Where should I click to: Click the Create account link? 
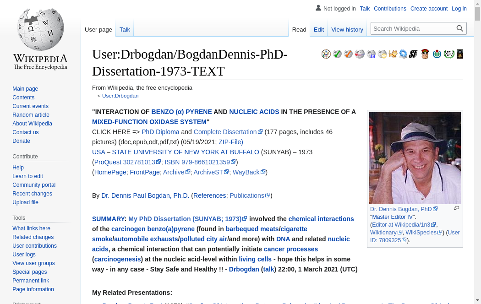[x=429, y=9]
